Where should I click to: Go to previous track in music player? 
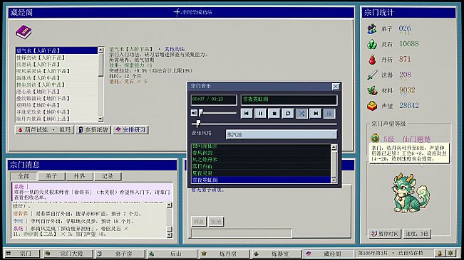point(247,114)
